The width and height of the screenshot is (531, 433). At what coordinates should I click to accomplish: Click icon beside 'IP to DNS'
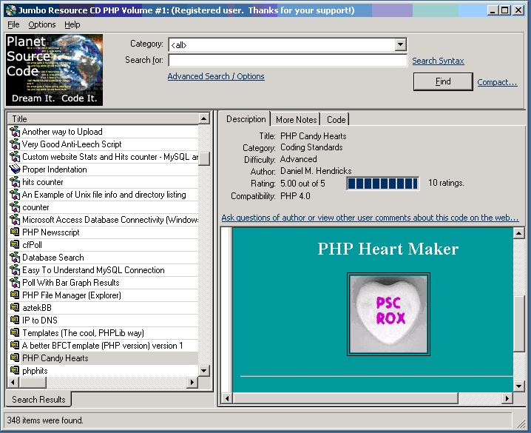coord(15,320)
